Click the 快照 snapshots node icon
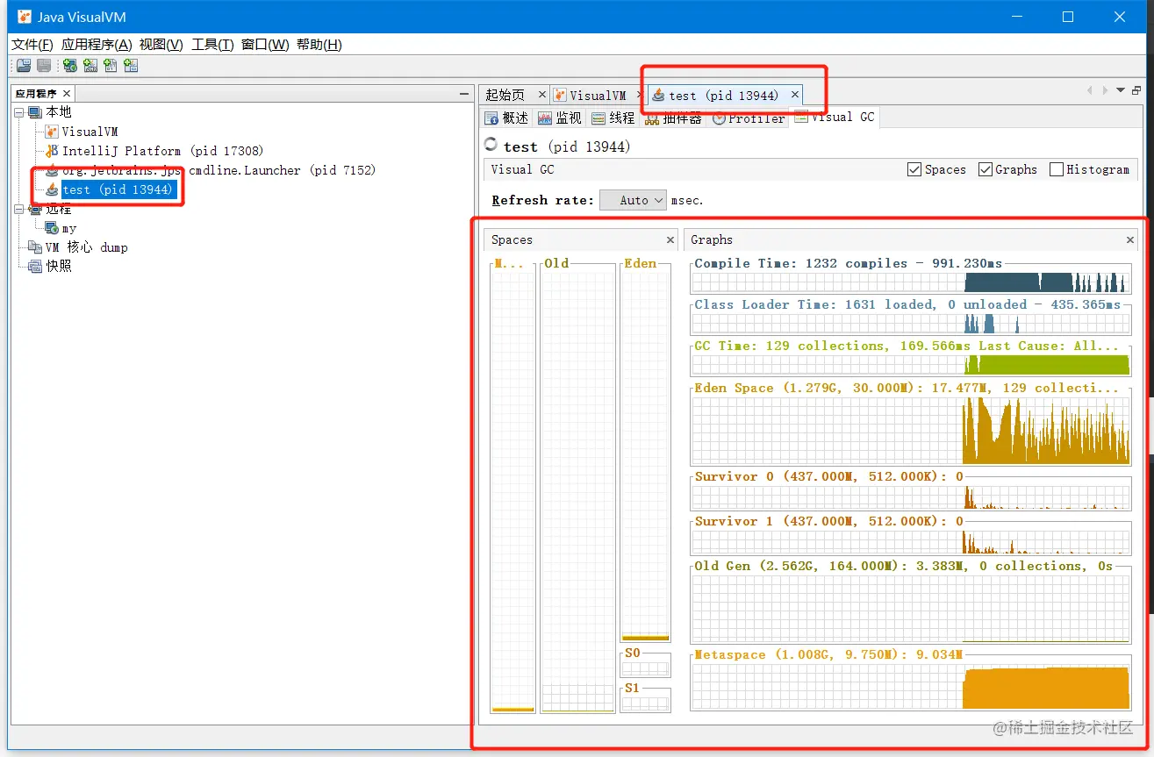The width and height of the screenshot is (1154, 757). coord(35,266)
